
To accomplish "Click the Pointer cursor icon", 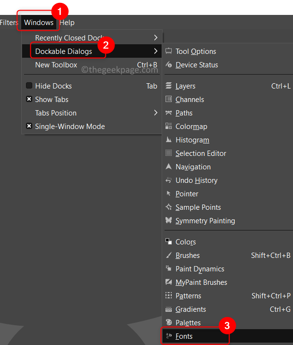I will point(168,193).
